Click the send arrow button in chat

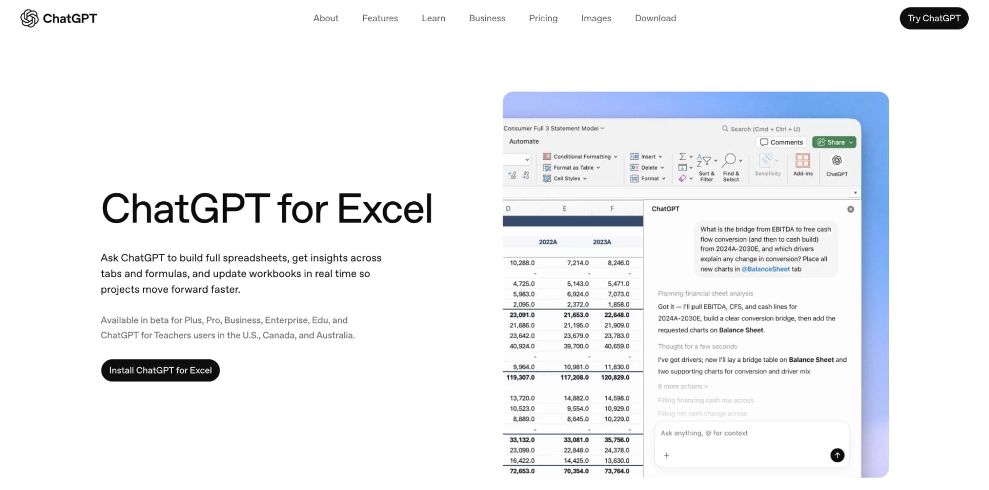coord(837,455)
